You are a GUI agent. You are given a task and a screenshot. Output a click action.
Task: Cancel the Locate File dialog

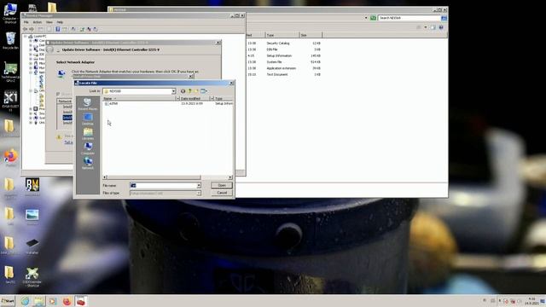coord(222,193)
